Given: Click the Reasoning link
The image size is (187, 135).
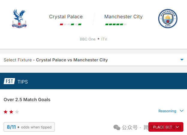Looking at the screenshot, I should click(167, 111).
